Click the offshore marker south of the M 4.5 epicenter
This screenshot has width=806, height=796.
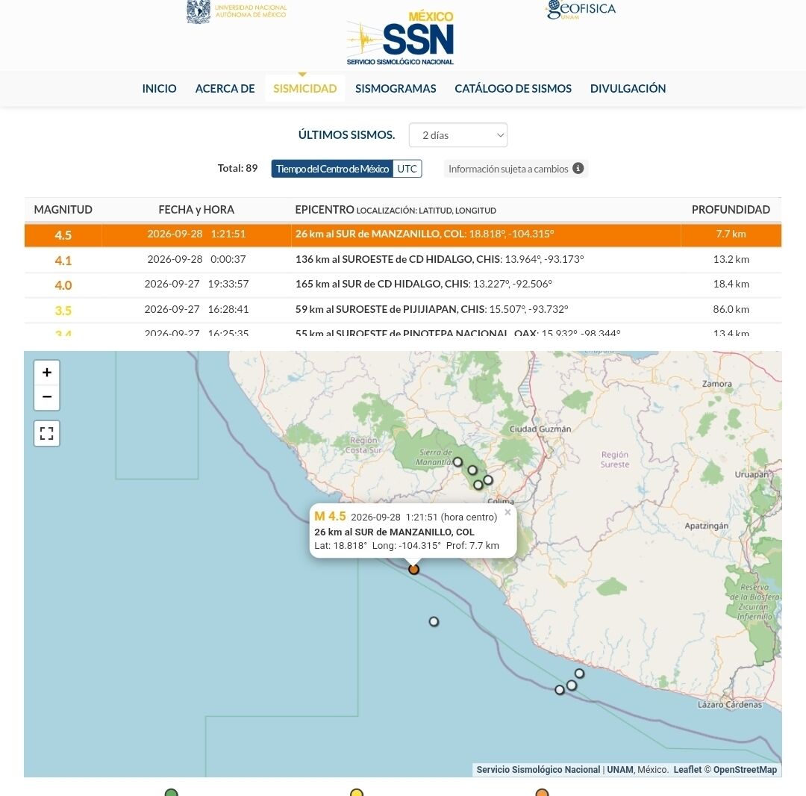click(434, 622)
